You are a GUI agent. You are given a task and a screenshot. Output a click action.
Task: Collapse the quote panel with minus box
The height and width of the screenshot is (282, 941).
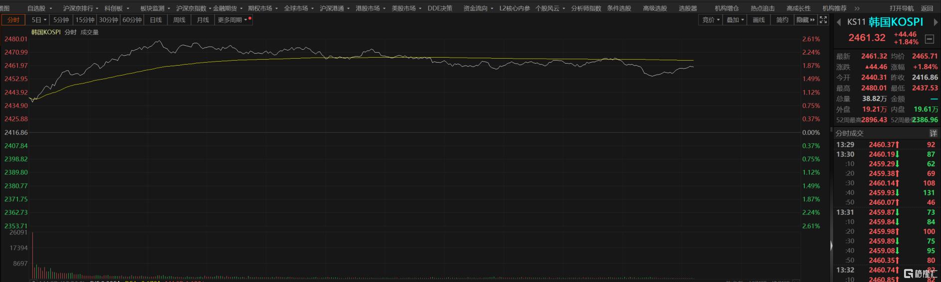930,39
